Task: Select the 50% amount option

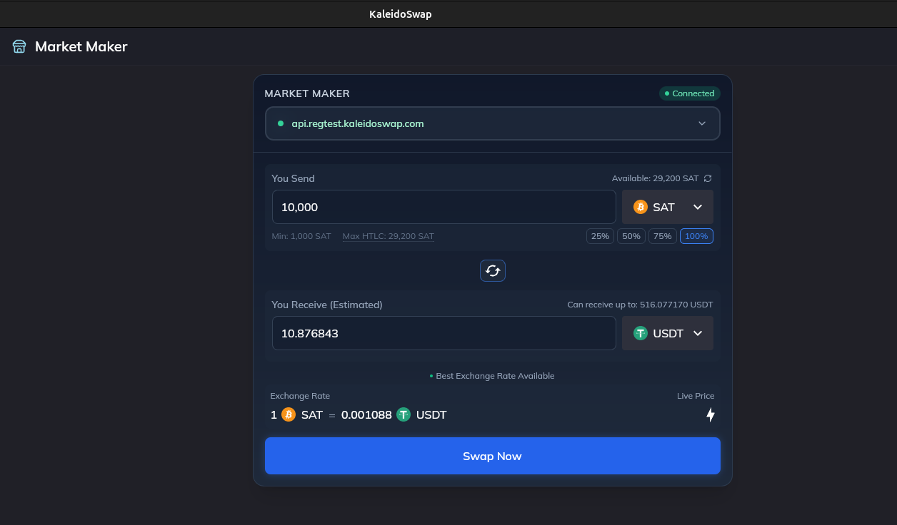Action: point(631,235)
